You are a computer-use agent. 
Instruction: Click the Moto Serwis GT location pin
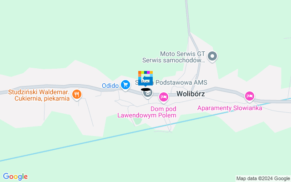pyautogui.click(x=212, y=56)
